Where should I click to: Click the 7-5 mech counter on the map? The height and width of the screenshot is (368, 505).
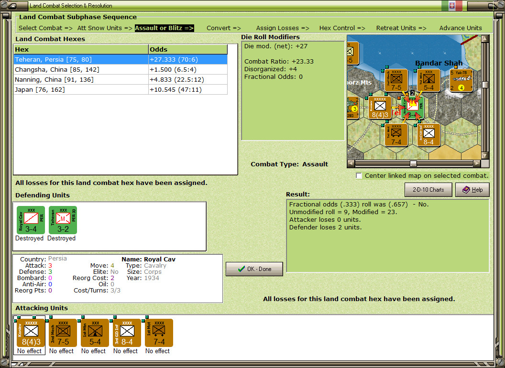[x=396, y=80]
